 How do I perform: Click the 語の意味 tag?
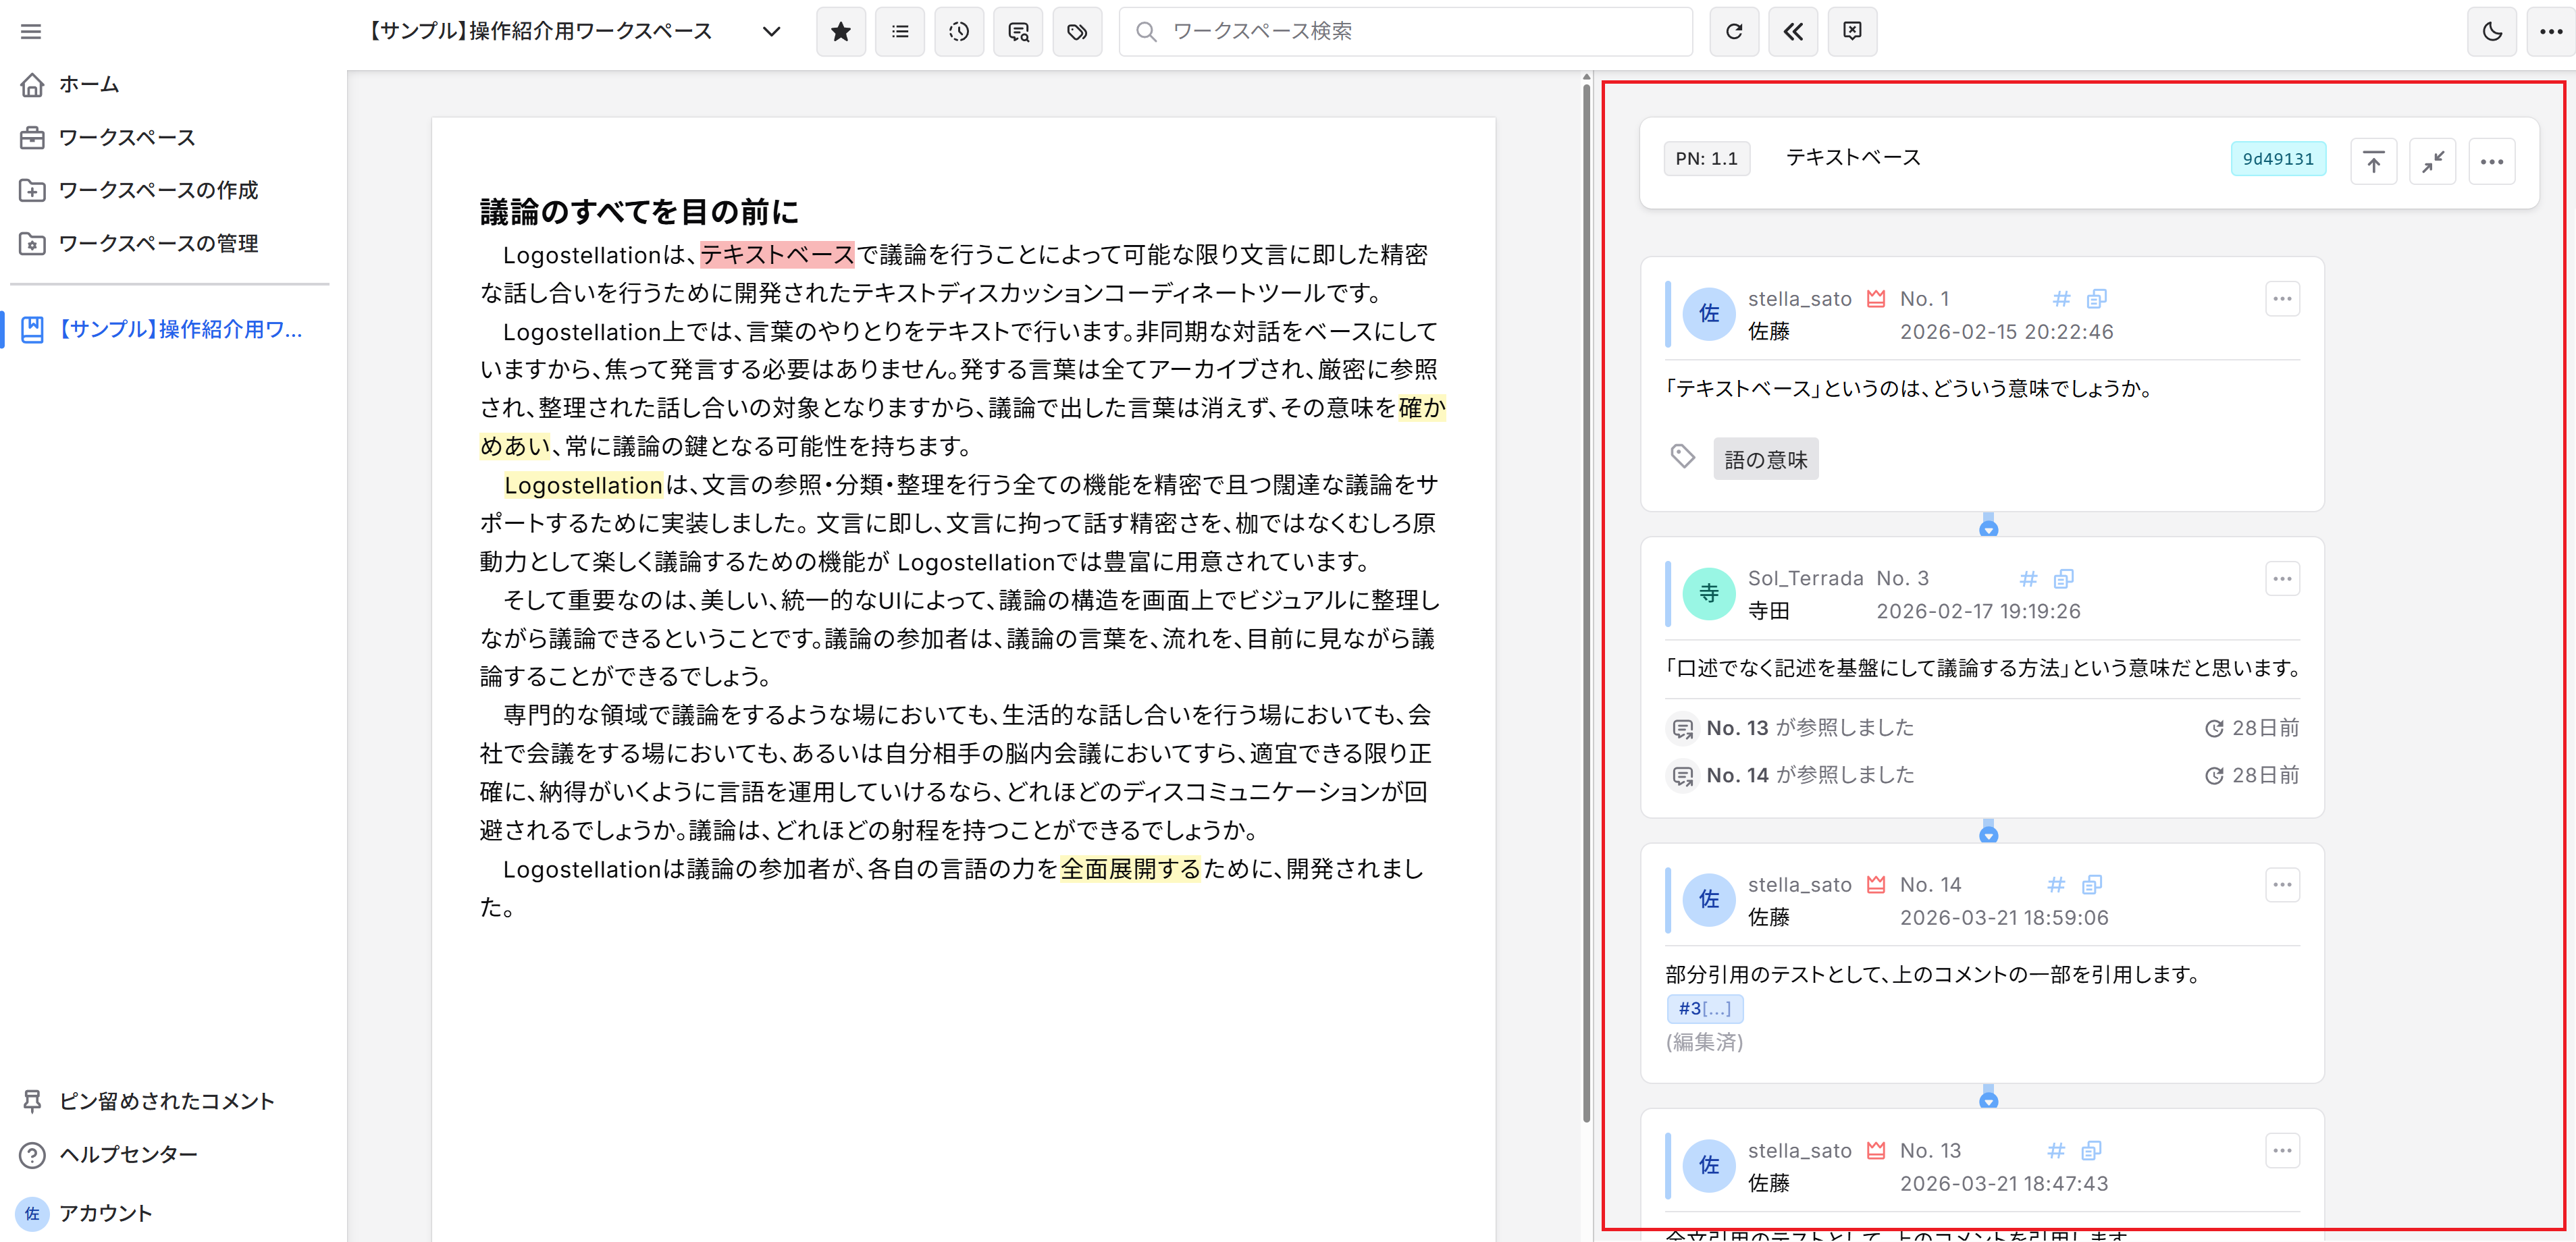click(x=1765, y=460)
